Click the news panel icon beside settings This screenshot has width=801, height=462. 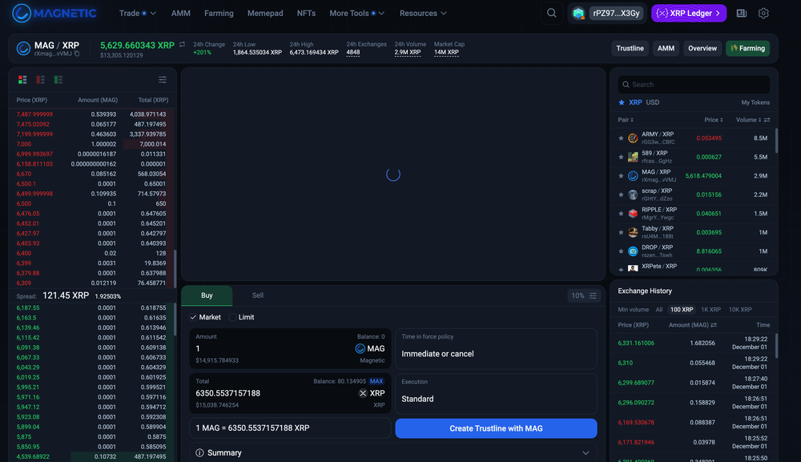[x=741, y=13]
